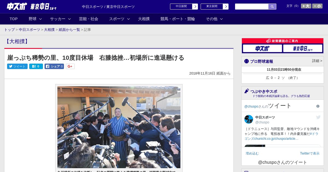Select TOP in navigation bar
This screenshot has height=172, width=328.
click(x=14, y=19)
